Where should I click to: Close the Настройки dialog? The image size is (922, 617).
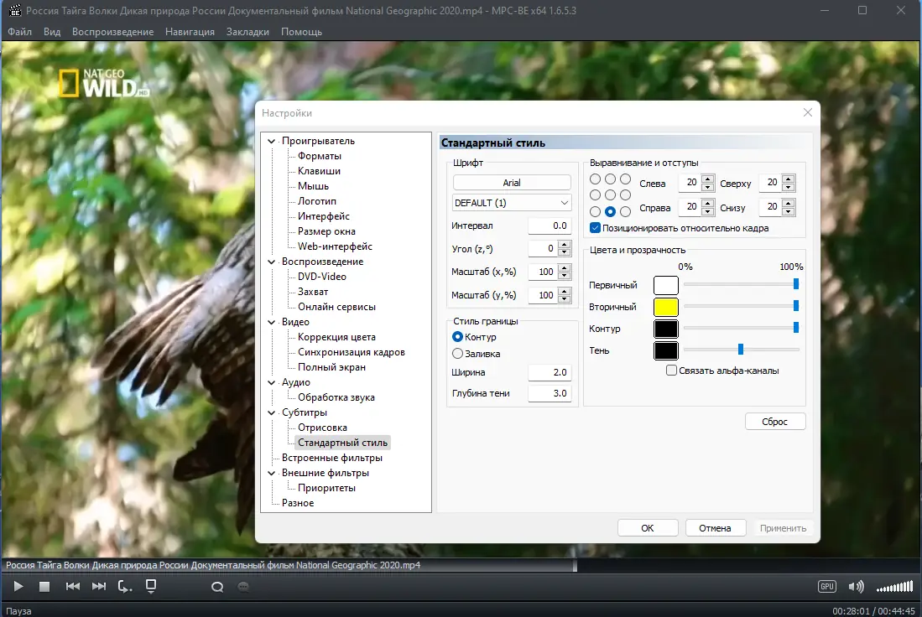807,112
